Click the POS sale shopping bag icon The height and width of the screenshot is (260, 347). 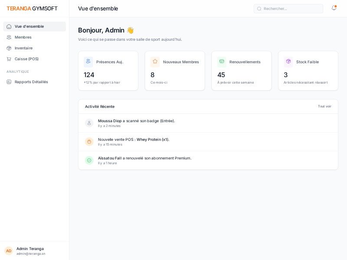coord(89,142)
